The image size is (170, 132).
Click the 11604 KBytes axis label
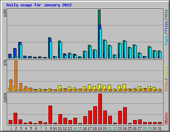tap(5, 98)
